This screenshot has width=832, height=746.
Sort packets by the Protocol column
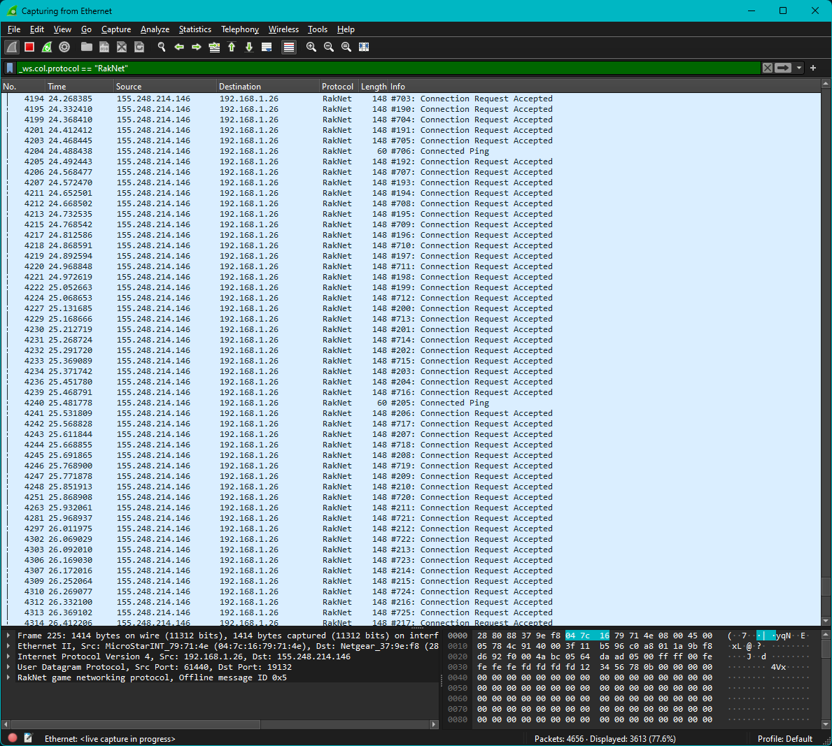337,86
